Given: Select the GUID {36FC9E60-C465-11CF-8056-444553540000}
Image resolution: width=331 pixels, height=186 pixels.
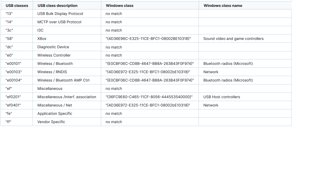Looking at the screenshot, I should coord(149,97).
